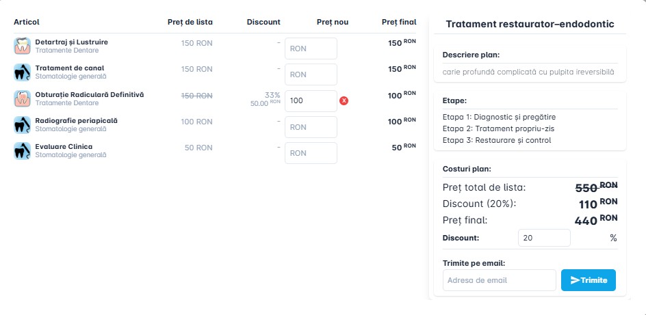Edit the plan discount percentage field

point(544,238)
